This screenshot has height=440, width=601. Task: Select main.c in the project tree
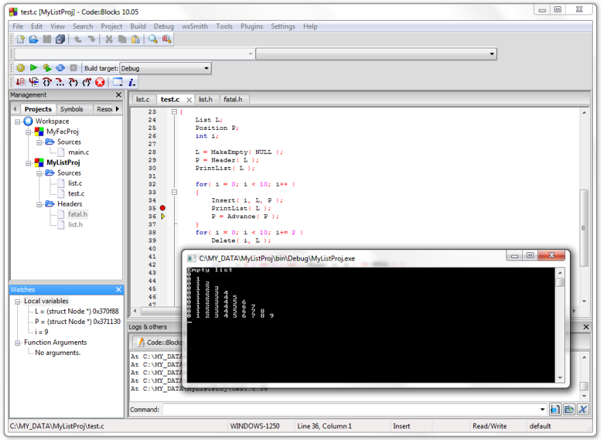[79, 152]
